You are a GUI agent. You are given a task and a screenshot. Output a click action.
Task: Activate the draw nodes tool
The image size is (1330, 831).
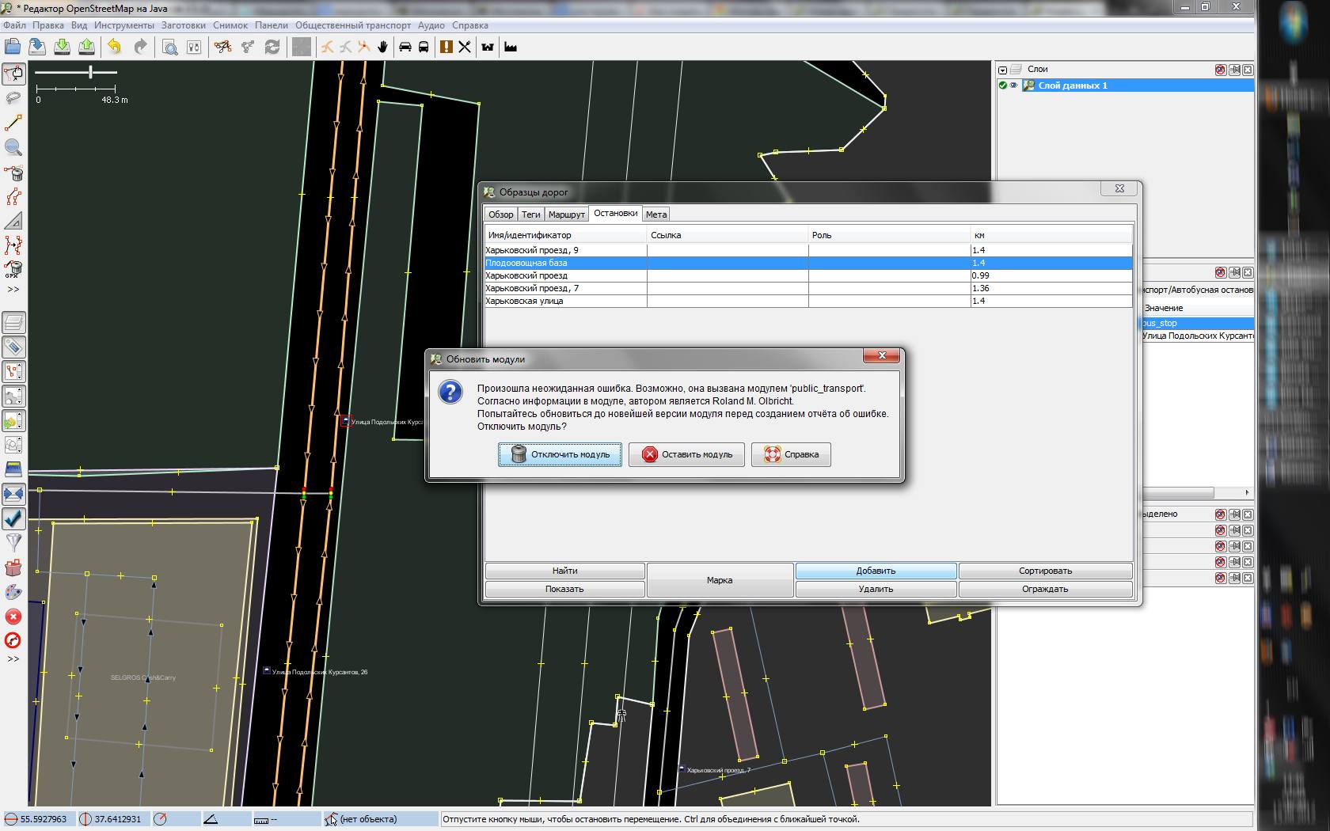click(x=13, y=123)
